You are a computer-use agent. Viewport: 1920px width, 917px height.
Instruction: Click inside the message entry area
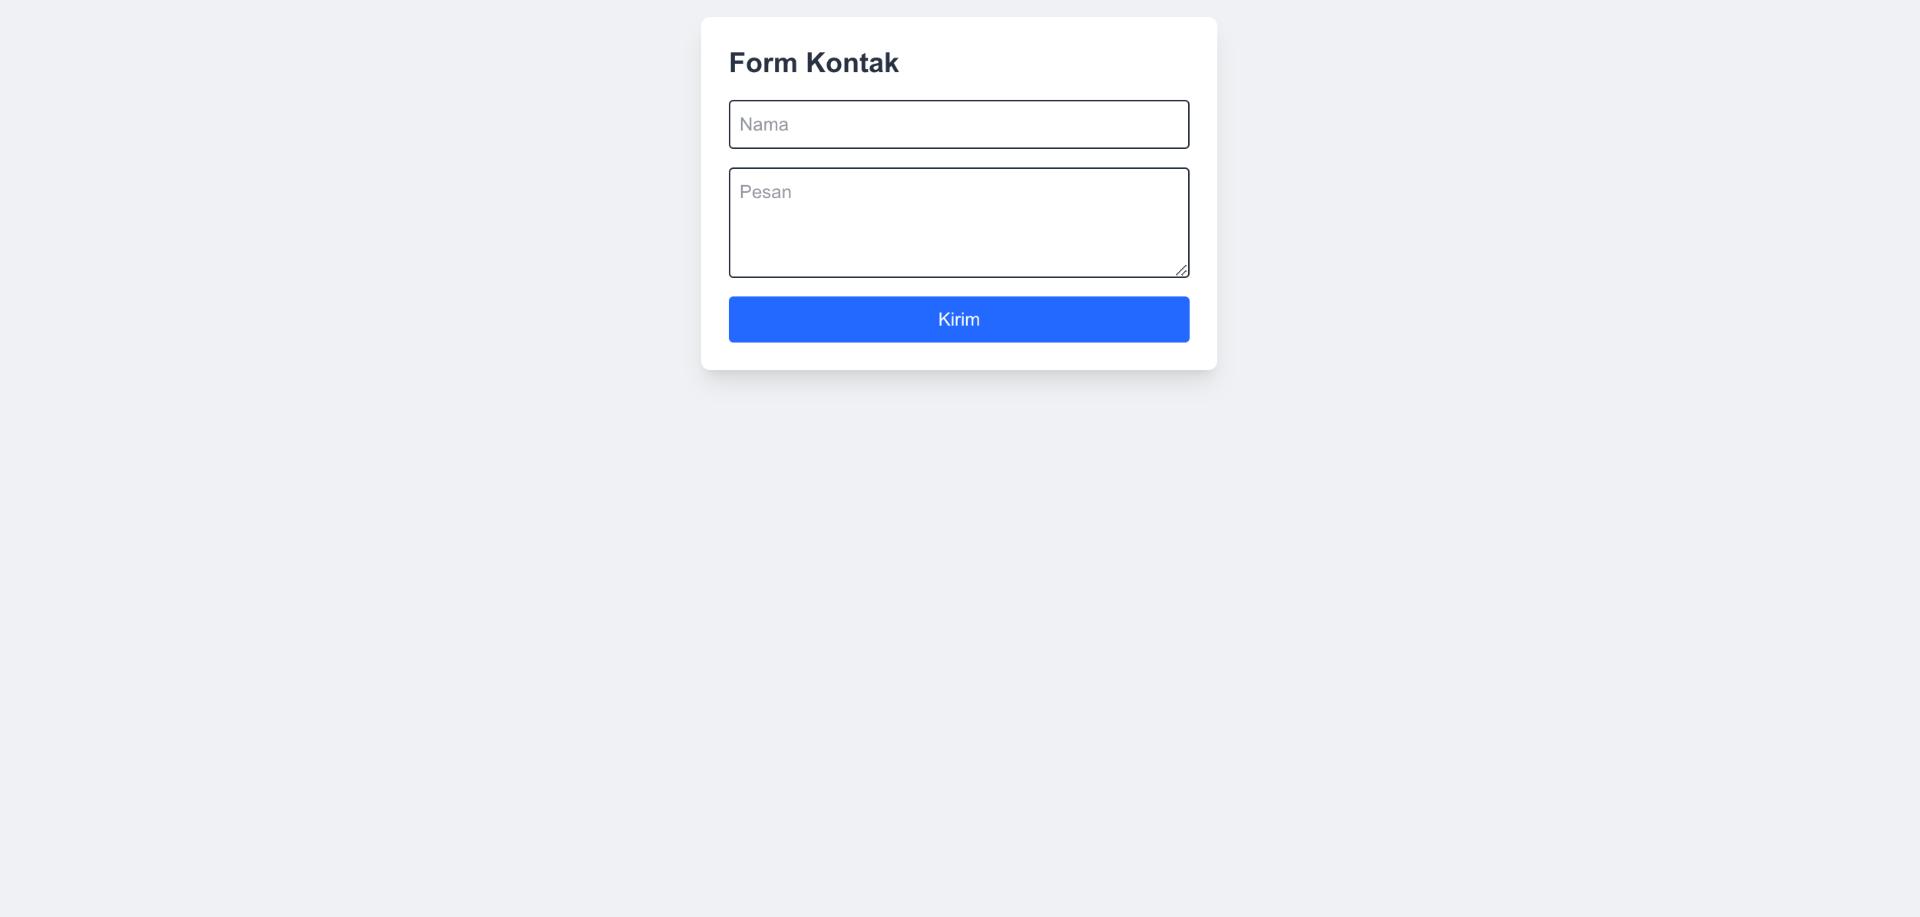click(x=958, y=222)
